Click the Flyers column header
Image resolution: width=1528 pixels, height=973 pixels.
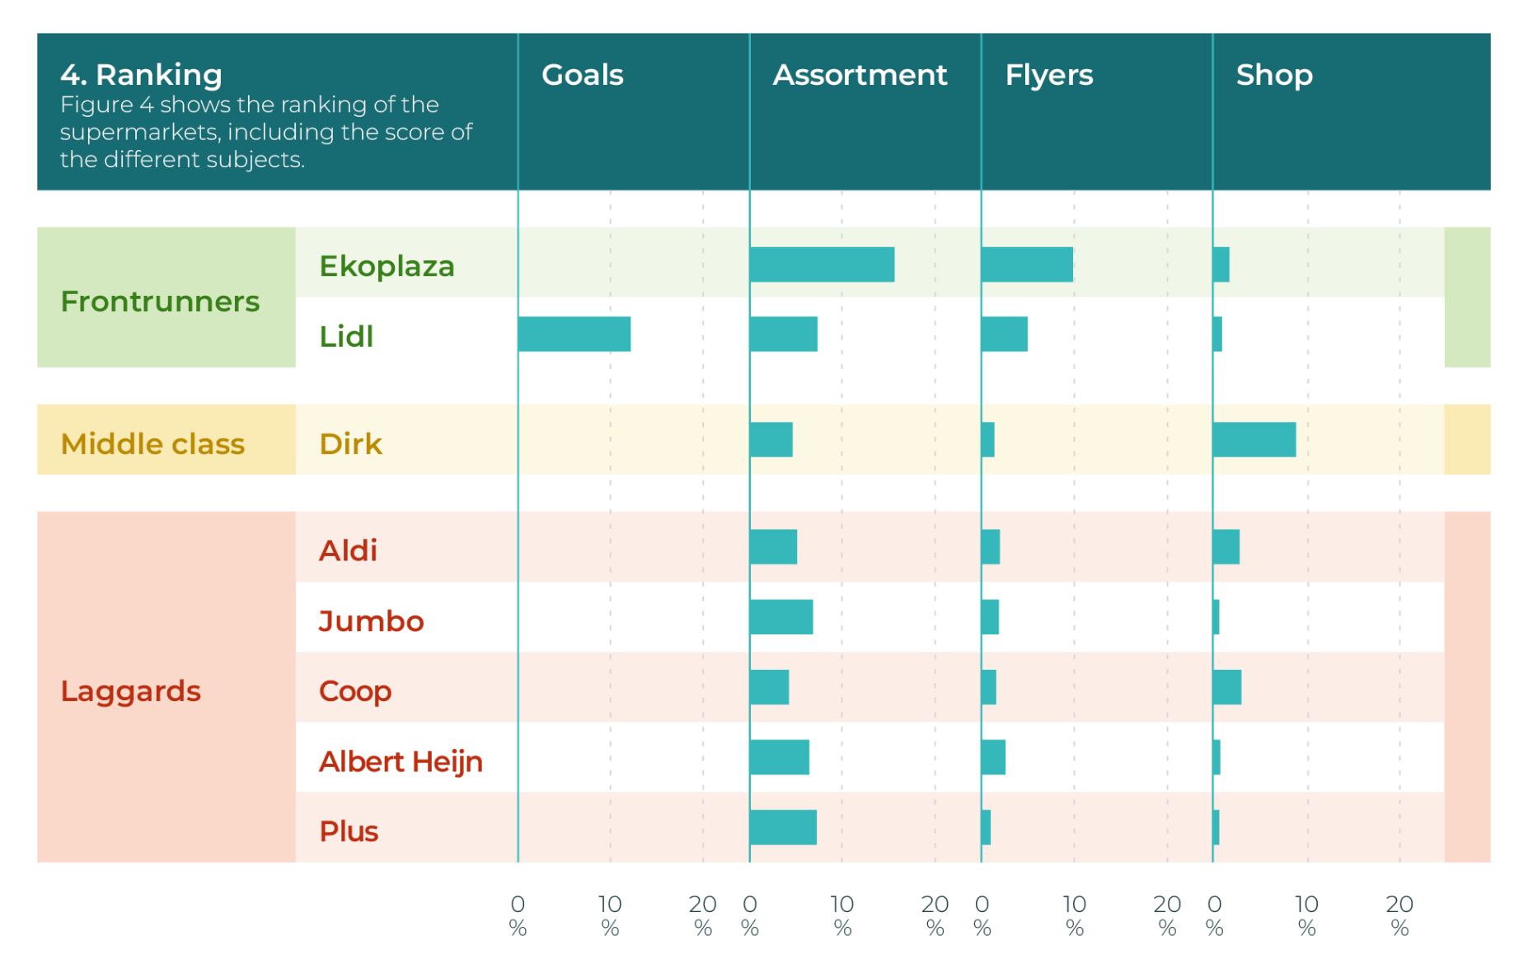(1048, 75)
